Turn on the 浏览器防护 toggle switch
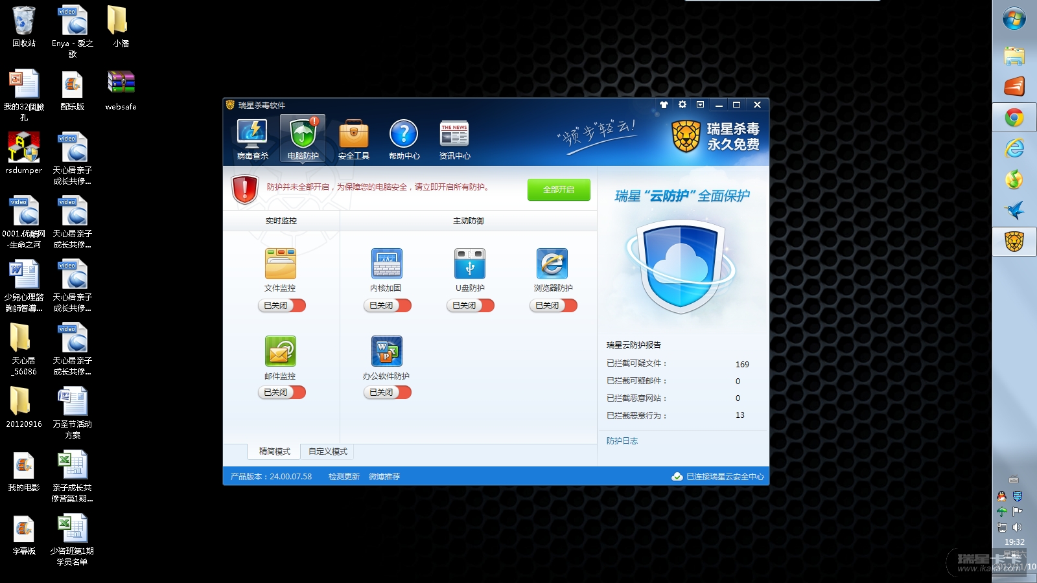 tap(553, 305)
